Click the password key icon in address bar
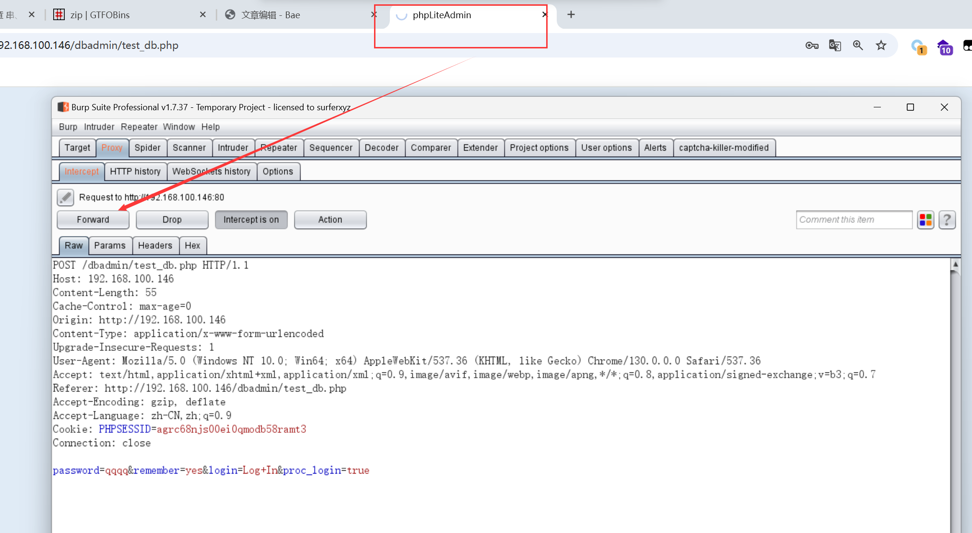Image resolution: width=972 pixels, height=533 pixels. click(812, 46)
